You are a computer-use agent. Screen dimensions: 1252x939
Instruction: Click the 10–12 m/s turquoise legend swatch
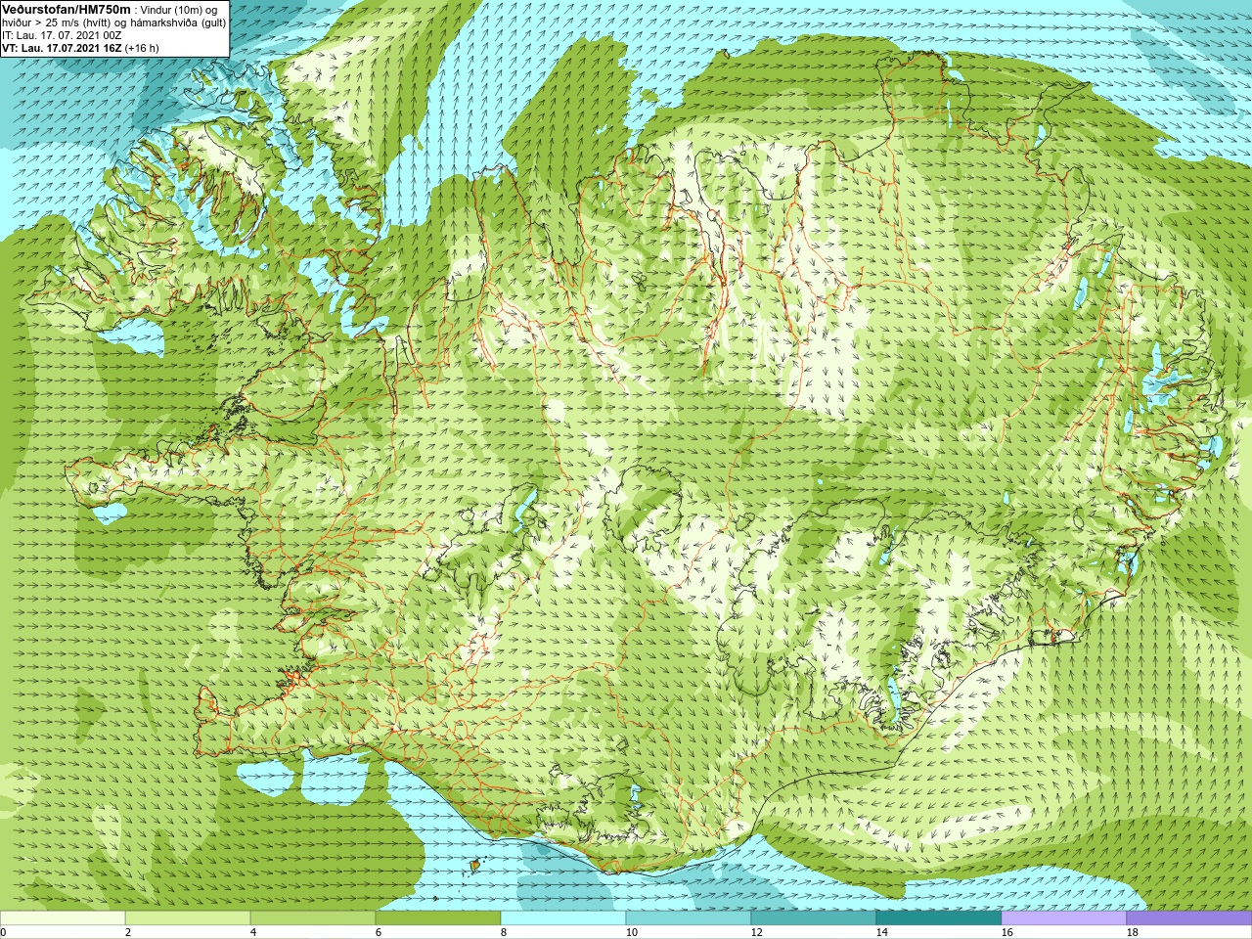[689, 918]
